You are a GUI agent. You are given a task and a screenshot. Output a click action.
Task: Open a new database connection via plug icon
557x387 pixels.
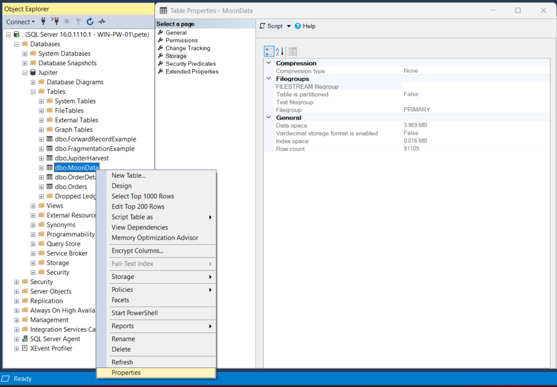[x=44, y=22]
